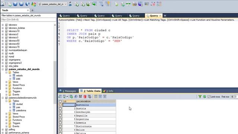
Task: Switch to form view icon in result toolbar
Action: pos(100,96)
